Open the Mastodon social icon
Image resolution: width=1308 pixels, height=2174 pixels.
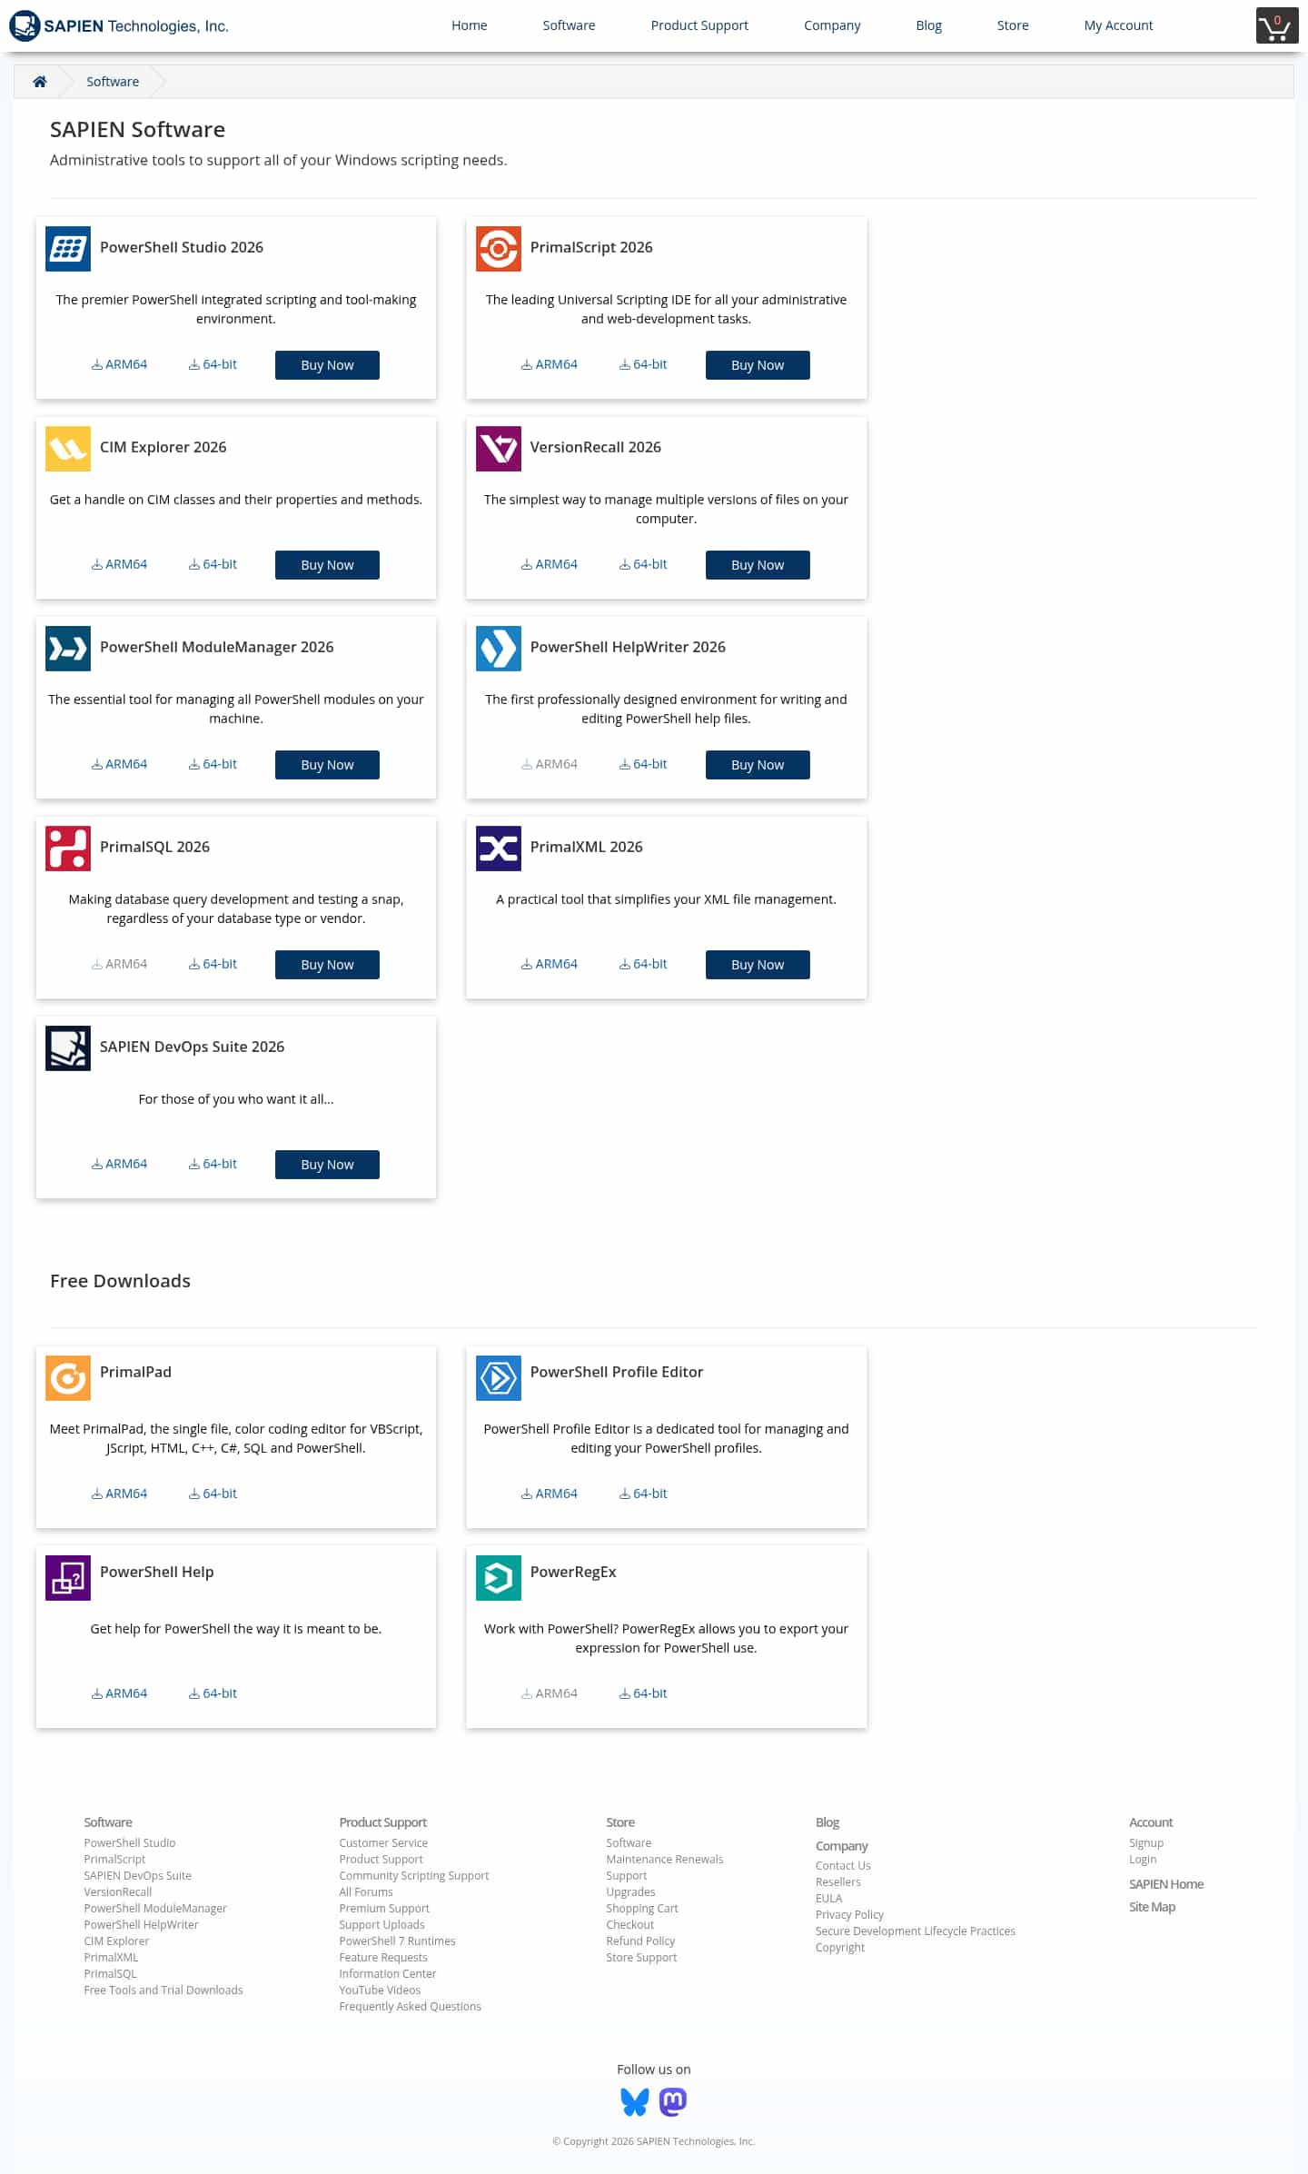coord(673,2101)
